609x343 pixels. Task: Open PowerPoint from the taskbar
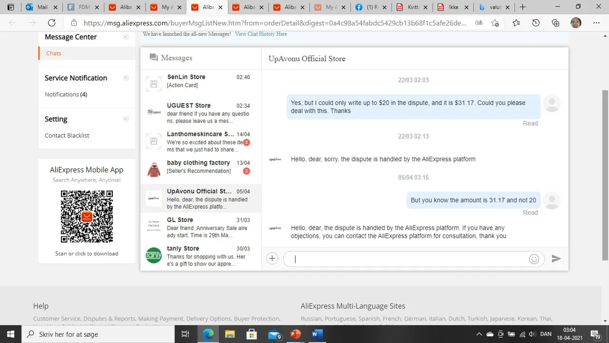coord(295,334)
